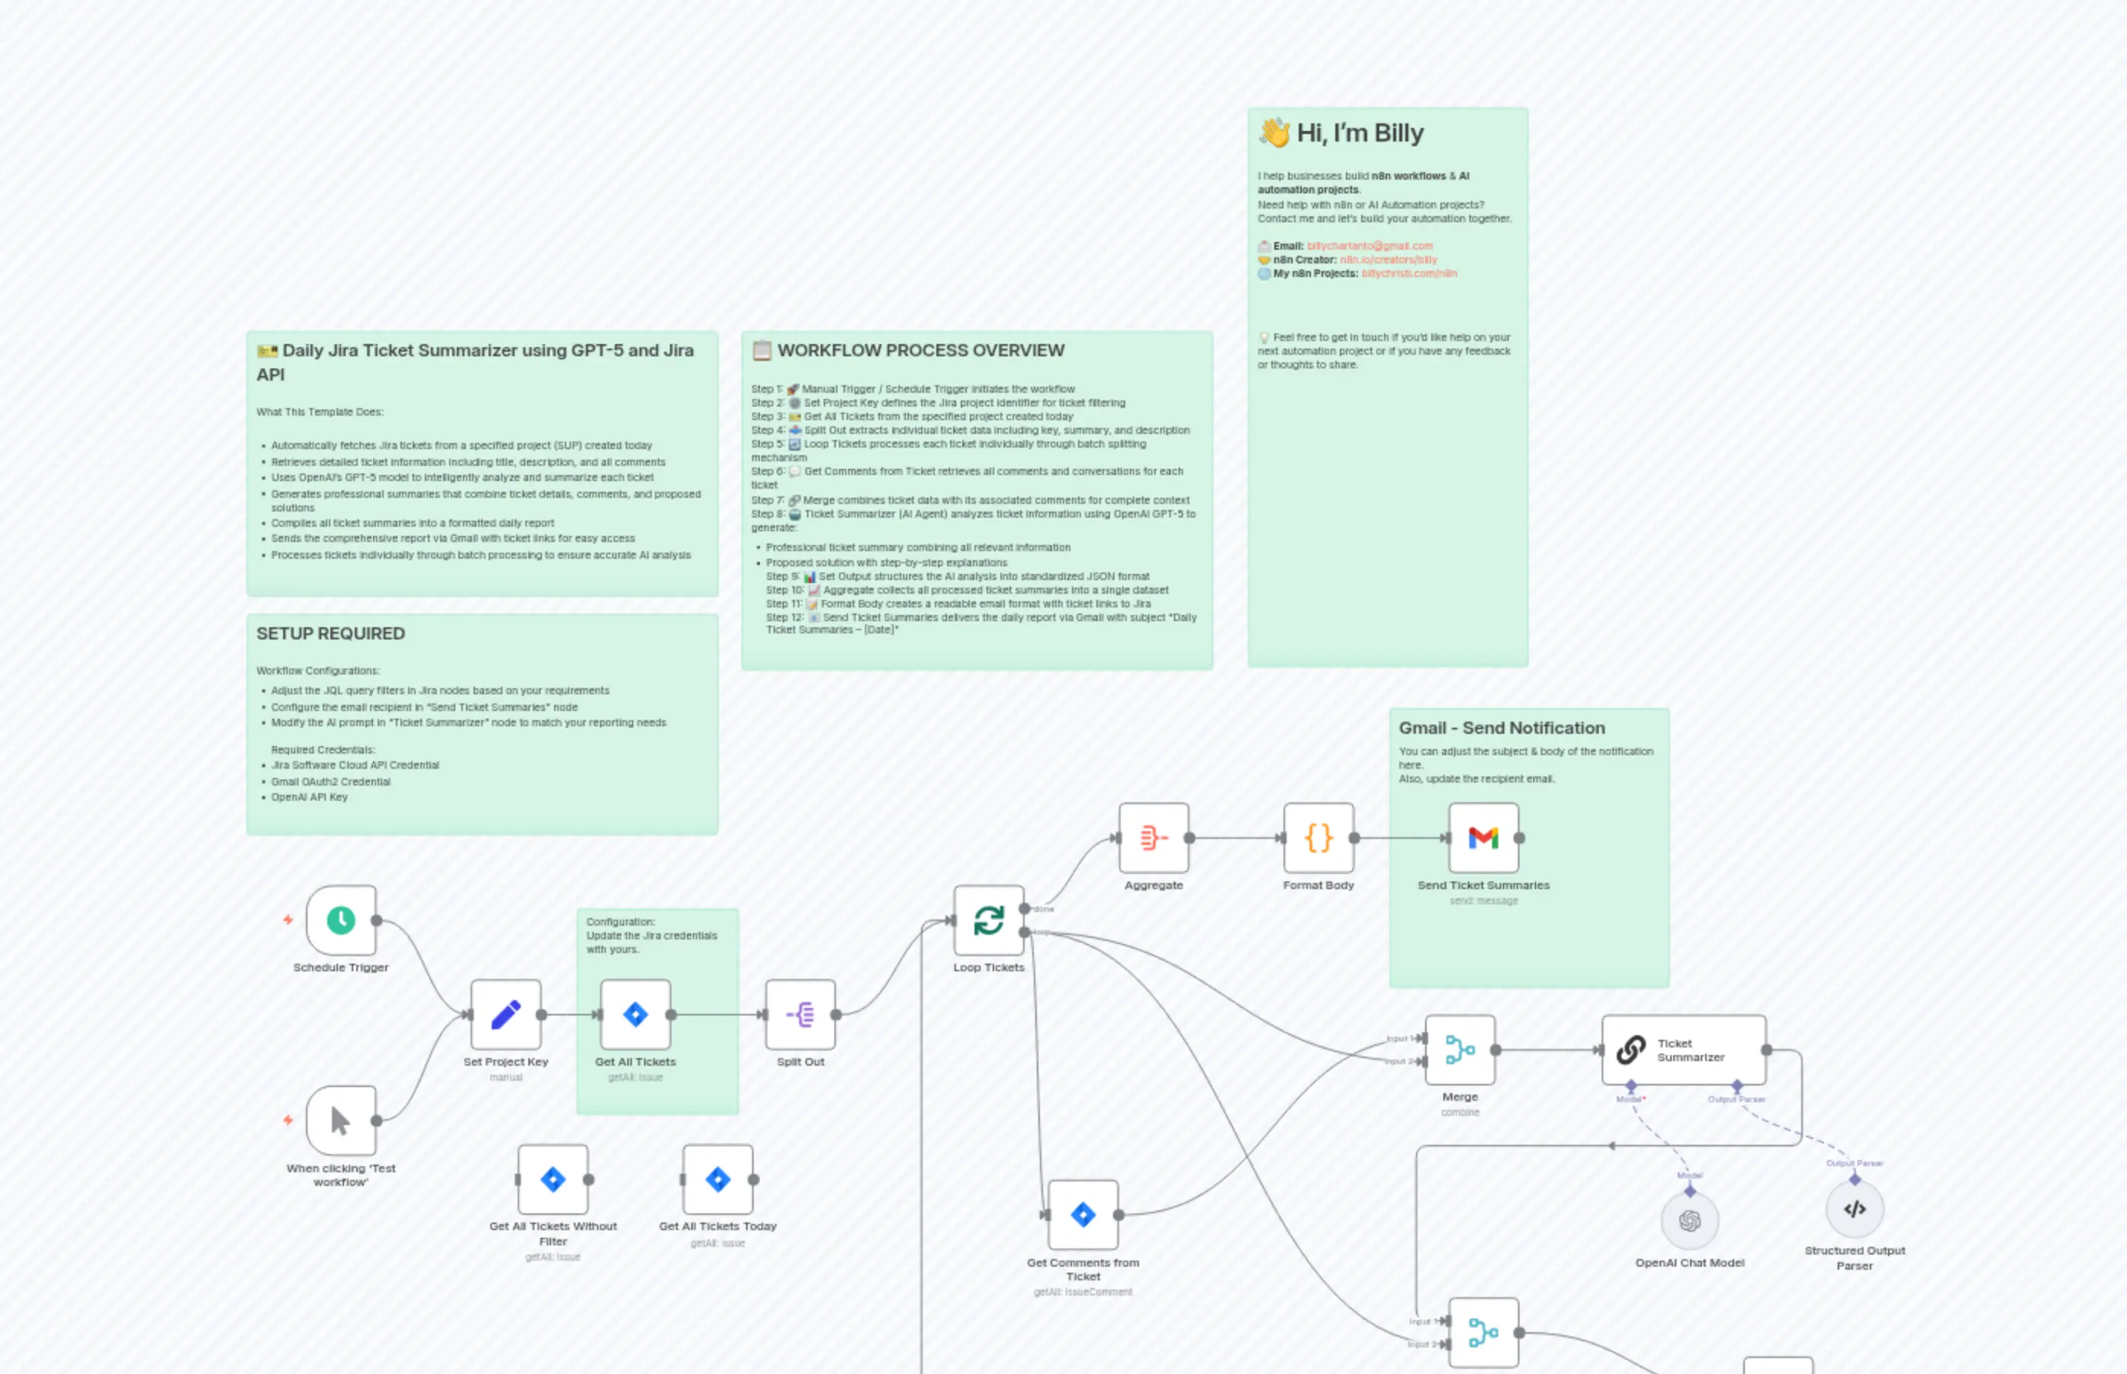Screen dimensions: 2127x1374
Task: Open the n8n.io/creators/billy profile link
Action: (1389, 260)
